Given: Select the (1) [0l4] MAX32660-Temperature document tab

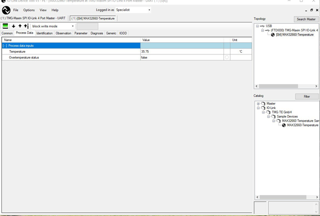Looking at the screenshot, I should click(93, 18).
